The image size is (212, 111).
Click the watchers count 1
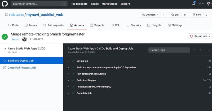[164, 15]
